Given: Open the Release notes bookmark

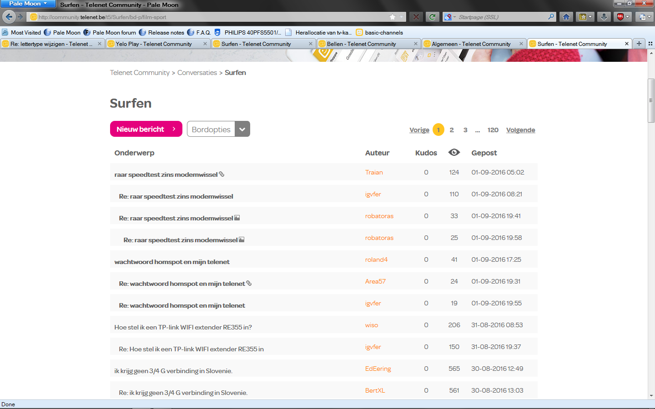Looking at the screenshot, I should click(161, 32).
